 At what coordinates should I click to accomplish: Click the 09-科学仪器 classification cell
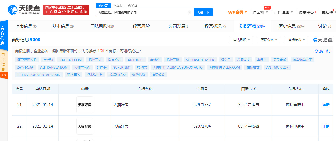[248, 126]
